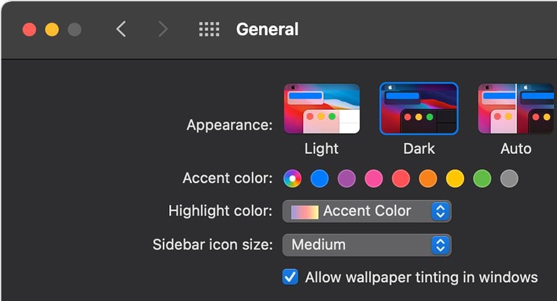Choose the orange accent color
Viewport: 557px width, 301px height.
click(427, 178)
